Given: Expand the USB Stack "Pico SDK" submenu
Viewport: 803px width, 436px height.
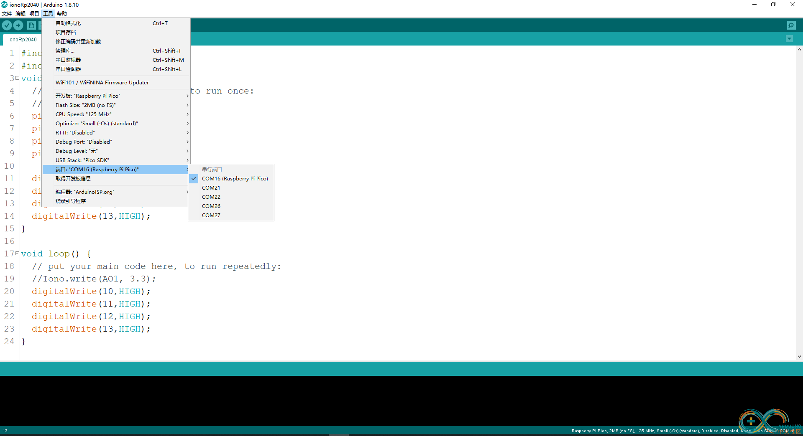Looking at the screenshot, I should pyautogui.click(x=116, y=160).
